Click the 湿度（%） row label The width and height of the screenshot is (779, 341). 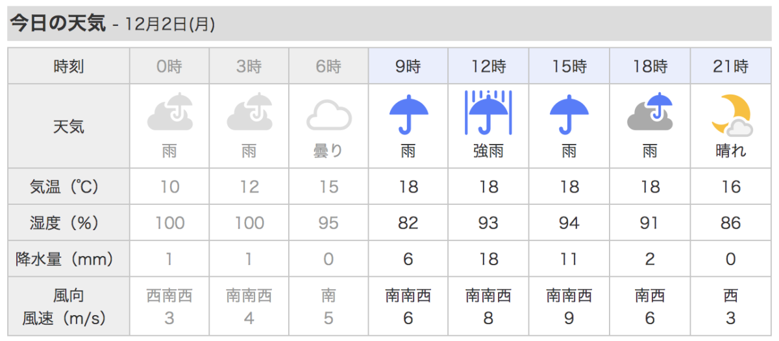69,223
